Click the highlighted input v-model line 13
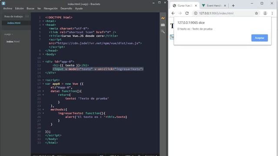The image size is (278, 156). coord(98,69)
